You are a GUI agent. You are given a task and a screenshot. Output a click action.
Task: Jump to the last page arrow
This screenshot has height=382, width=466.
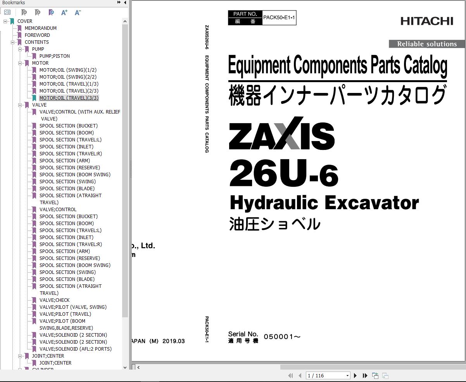point(365,375)
